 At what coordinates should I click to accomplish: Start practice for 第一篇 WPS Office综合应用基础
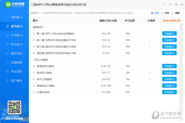pos(169,34)
